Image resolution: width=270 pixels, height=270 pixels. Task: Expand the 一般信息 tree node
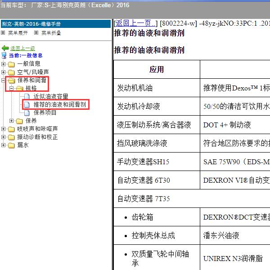click(3, 64)
